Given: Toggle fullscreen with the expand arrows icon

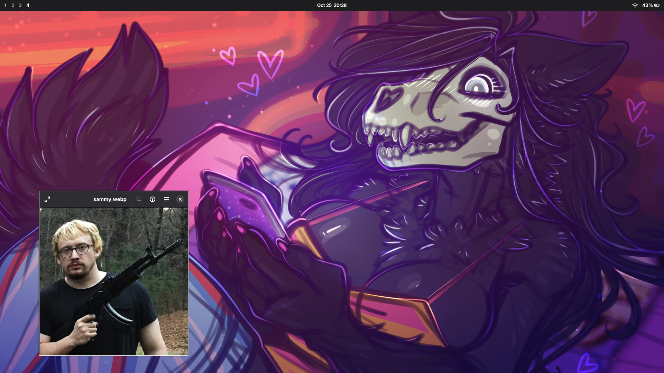Looking at the screenshot, I should click(x=47, y=199).
